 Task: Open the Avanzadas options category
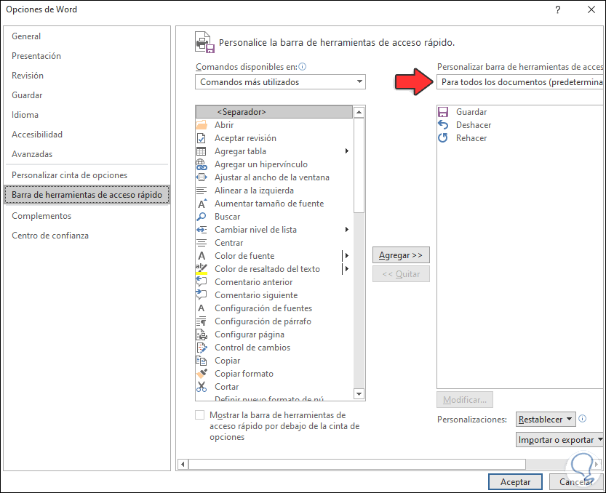32,154
